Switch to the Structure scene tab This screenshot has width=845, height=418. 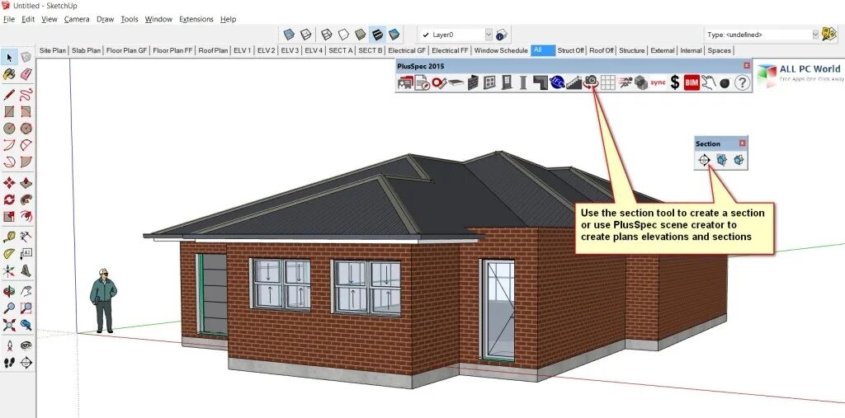point(631,50)
